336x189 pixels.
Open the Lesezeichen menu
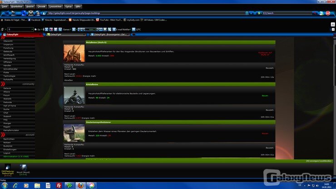(x=55, y=7)
